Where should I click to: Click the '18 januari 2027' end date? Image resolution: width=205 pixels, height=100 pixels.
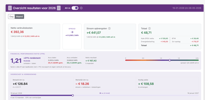click(x=193, y=93)
